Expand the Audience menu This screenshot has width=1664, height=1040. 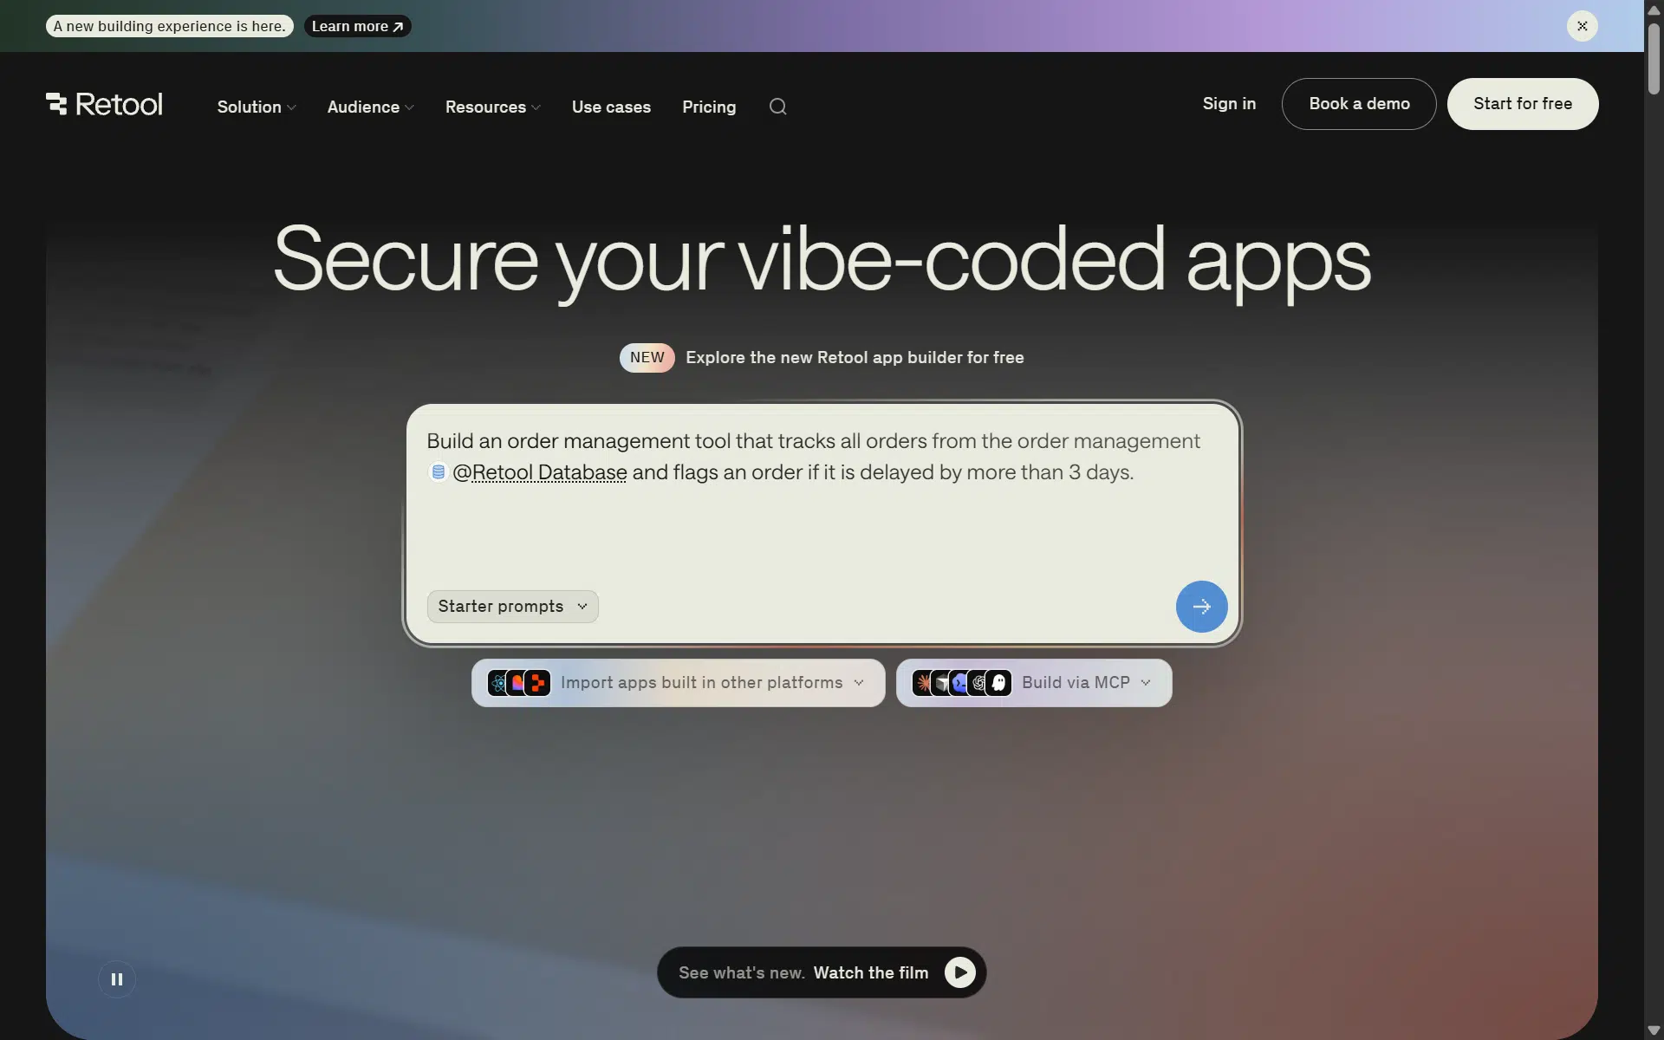(370, 107)
